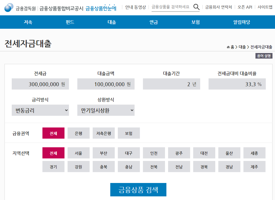Viewport: 275px width, 200px height.
Task: Open the 금리방식 변동금리 dropdown
Action: 40,110
